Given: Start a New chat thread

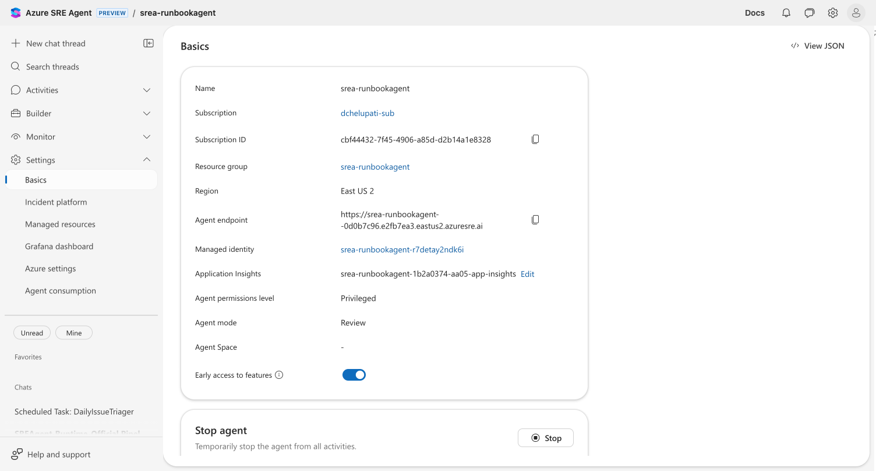Looking at the screenshot, I should (x=56, y=43).
